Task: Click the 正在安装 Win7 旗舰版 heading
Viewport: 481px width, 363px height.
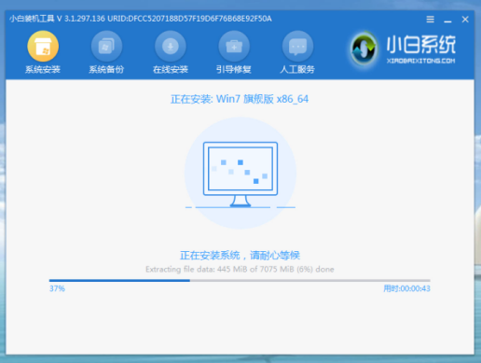Action: [240, 99]
